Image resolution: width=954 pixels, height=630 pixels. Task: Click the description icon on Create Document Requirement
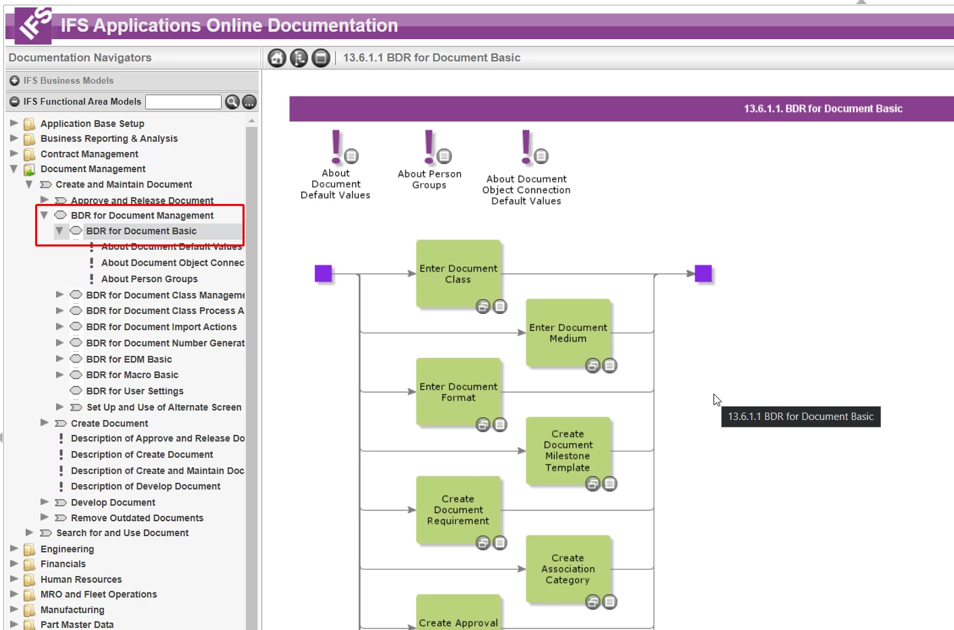500,542
